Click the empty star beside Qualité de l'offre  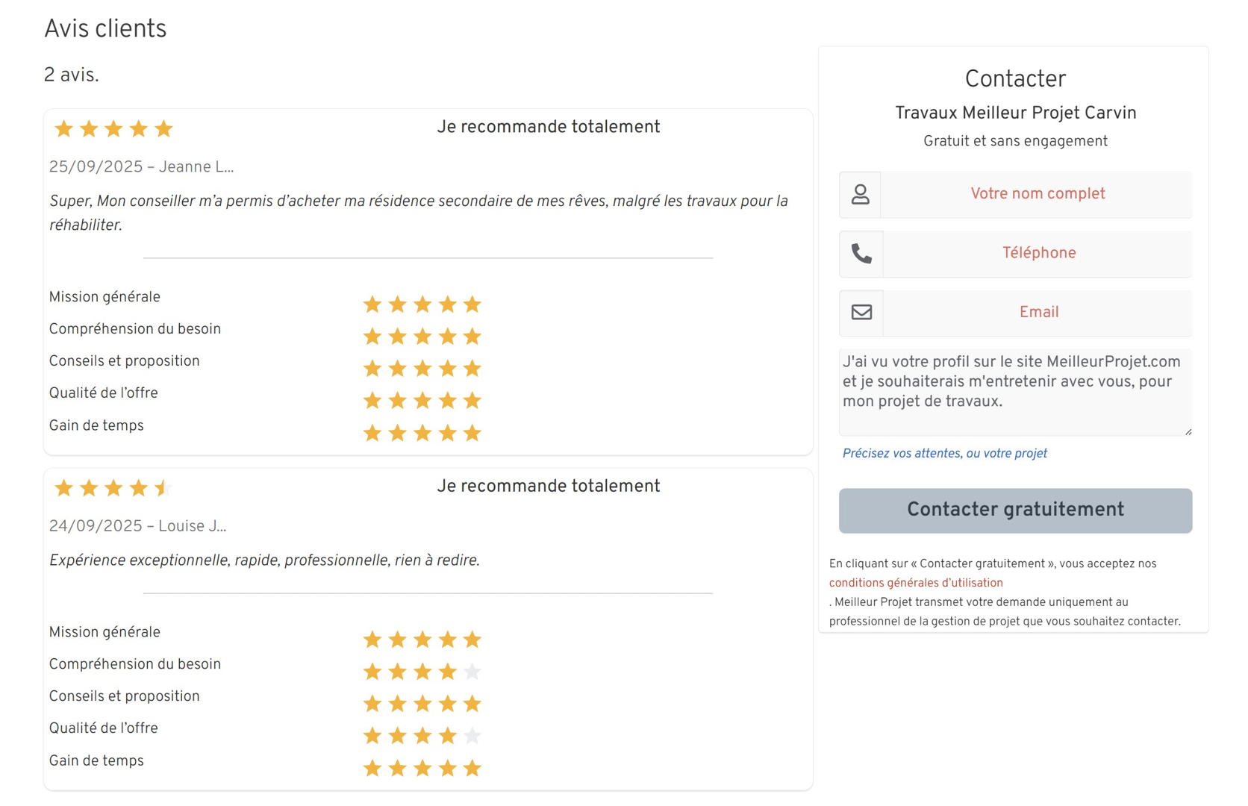pos(472,735)
